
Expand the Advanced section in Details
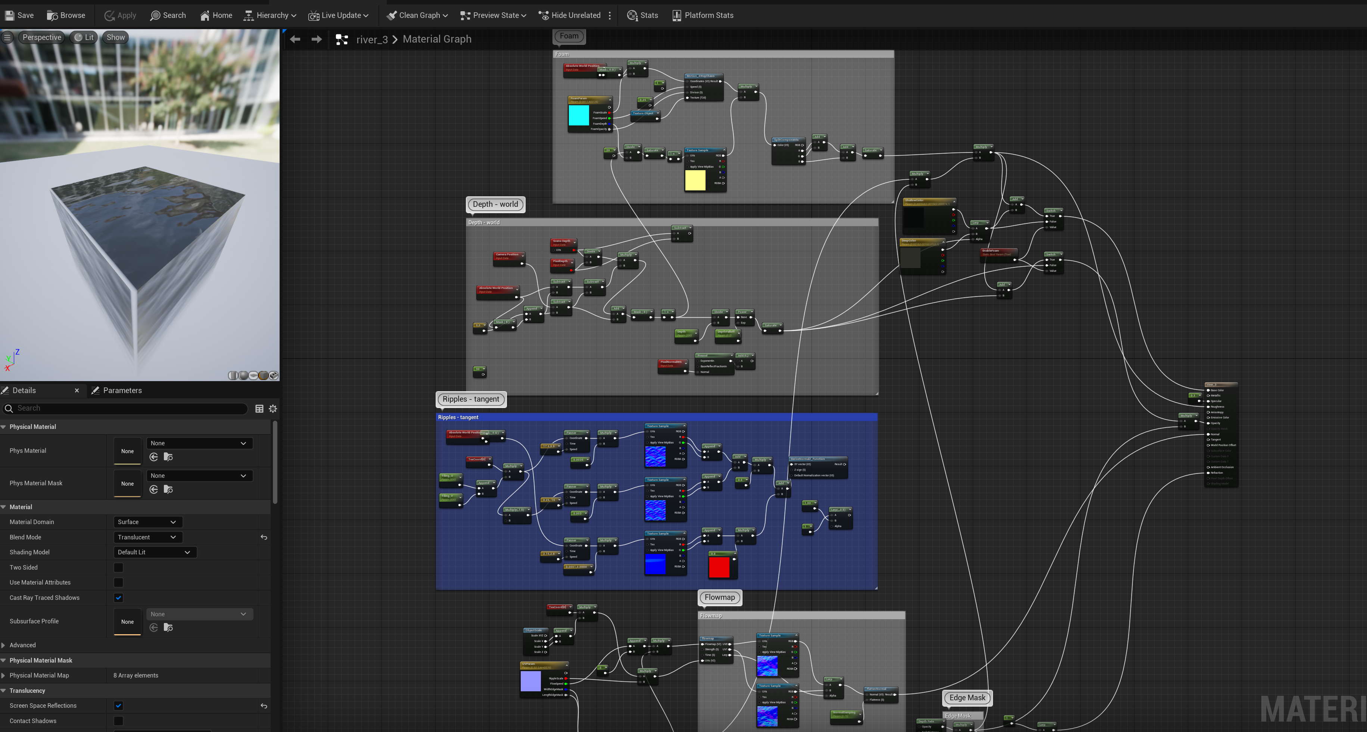[x=22, y=645]
